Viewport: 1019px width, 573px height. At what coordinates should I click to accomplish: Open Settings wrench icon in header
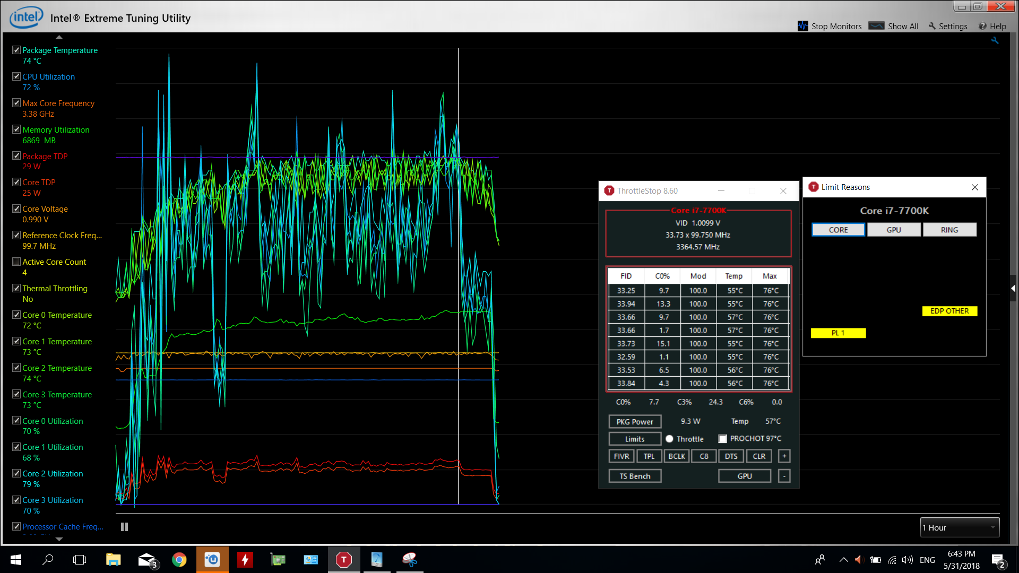coord(932,26)
